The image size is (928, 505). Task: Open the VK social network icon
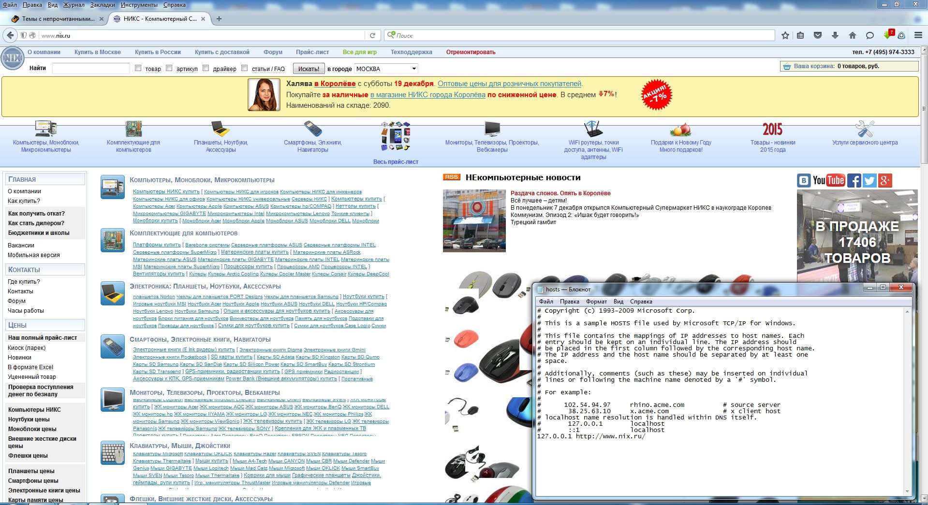coord(803,180)
